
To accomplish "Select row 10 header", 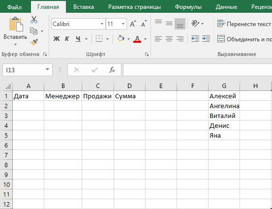I will coord(6,184).
